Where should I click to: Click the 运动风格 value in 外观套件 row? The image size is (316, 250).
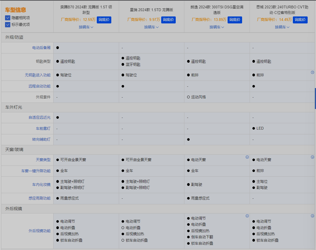click(x=199, y=97)
